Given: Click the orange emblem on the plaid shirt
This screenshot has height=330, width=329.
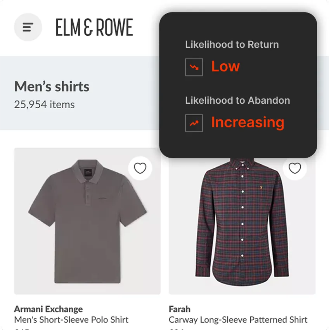Looking at the screenshot, I should click(261, 187).
